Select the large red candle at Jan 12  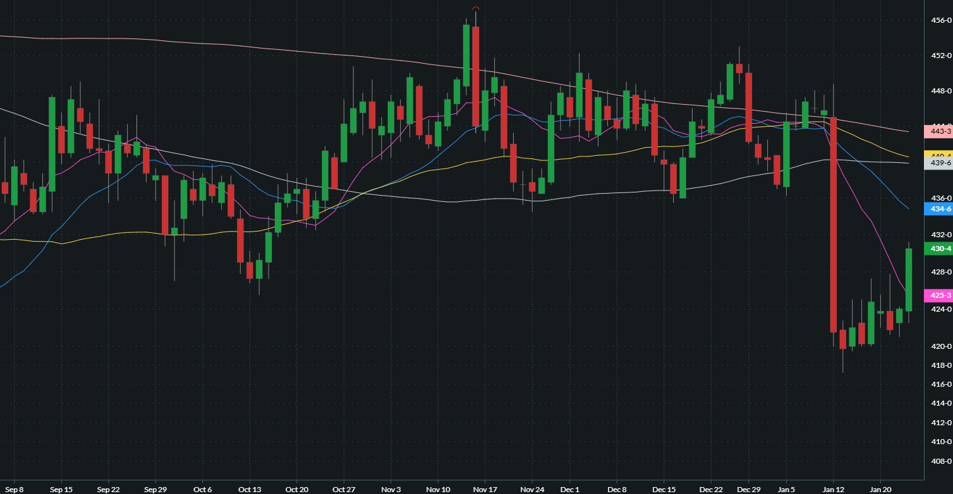pos(834,224)
